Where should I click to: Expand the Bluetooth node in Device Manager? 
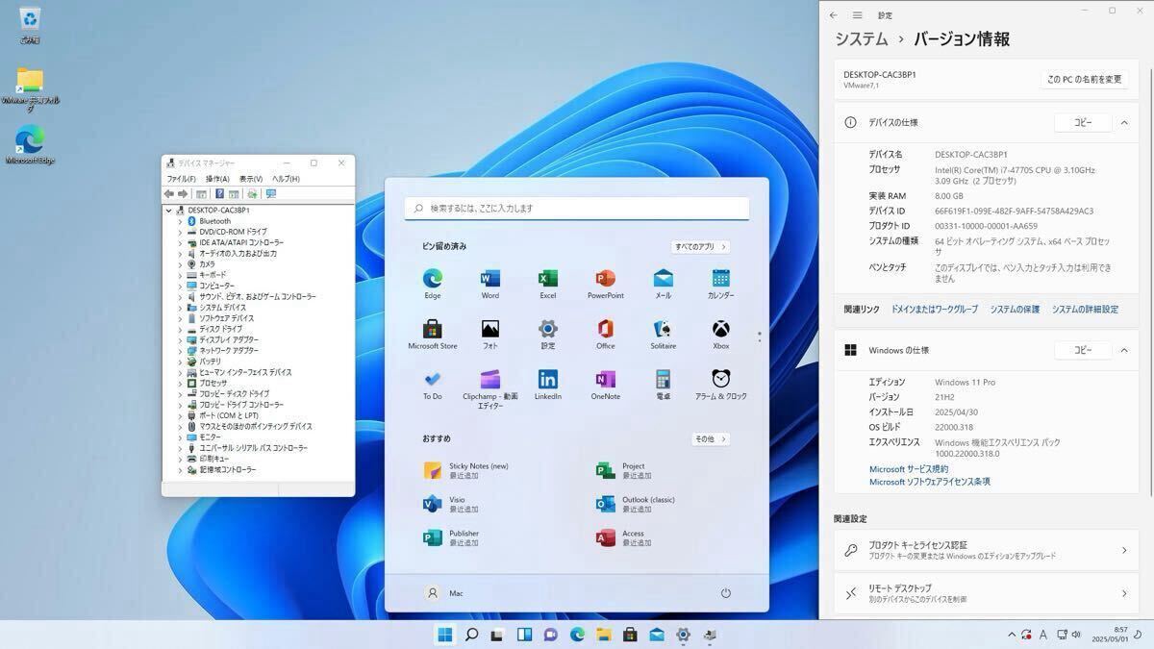(x=180, y=221)
